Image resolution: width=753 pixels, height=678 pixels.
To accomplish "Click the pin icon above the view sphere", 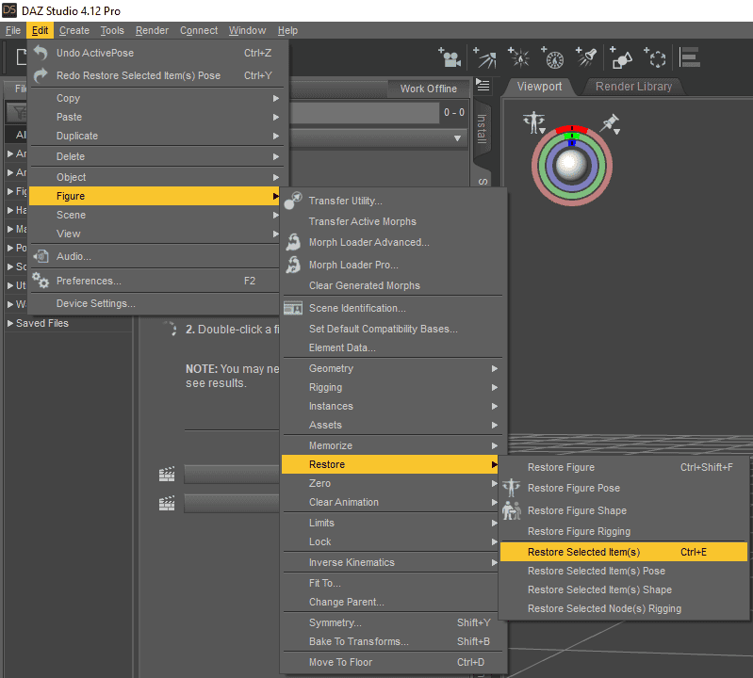I will [x=610, y=122].
